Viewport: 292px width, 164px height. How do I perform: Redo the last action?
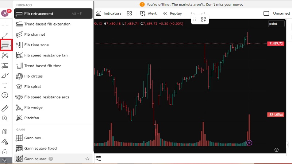point(203,13)
